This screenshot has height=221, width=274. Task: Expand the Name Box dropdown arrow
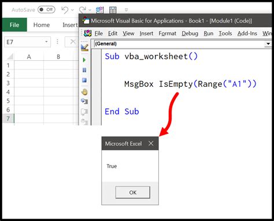(x=46, y=42)
